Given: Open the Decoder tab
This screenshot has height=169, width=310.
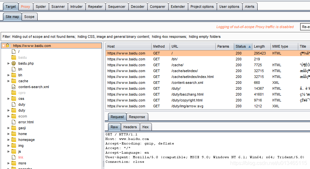Looking at the screenshot, I should (x=137, y=7).
